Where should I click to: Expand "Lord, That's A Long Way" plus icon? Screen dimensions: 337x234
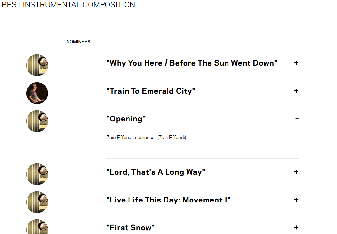(296, 172)
